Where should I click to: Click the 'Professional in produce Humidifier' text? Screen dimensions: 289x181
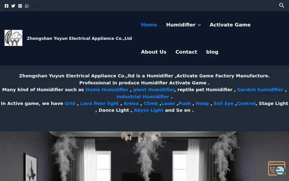coord(124,83)
